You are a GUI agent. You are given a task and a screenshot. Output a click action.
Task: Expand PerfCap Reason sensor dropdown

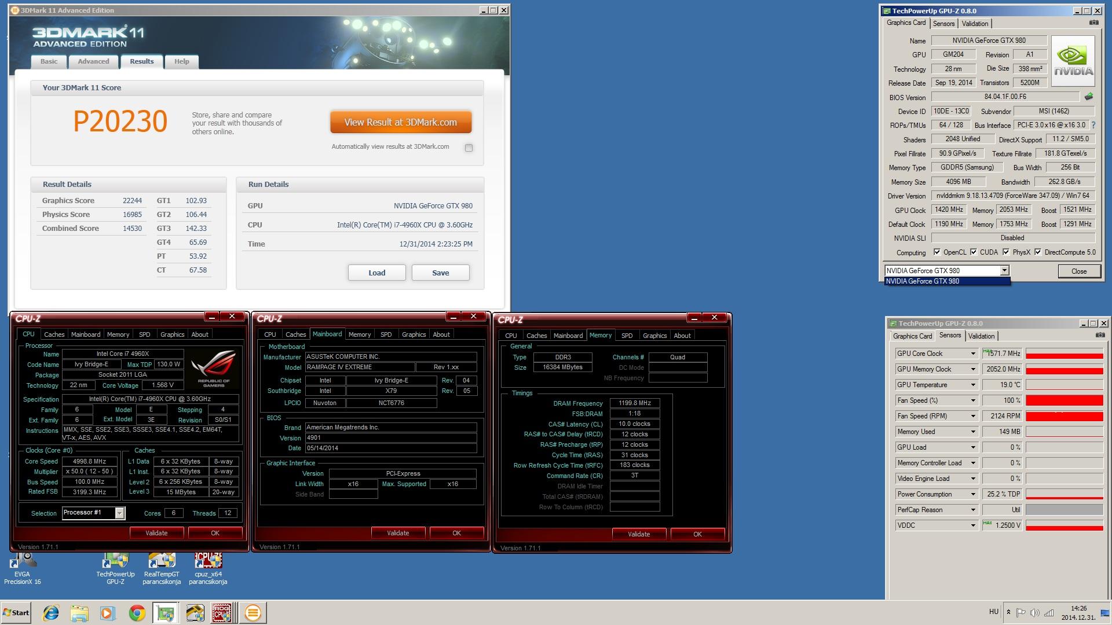pos(973,510)
